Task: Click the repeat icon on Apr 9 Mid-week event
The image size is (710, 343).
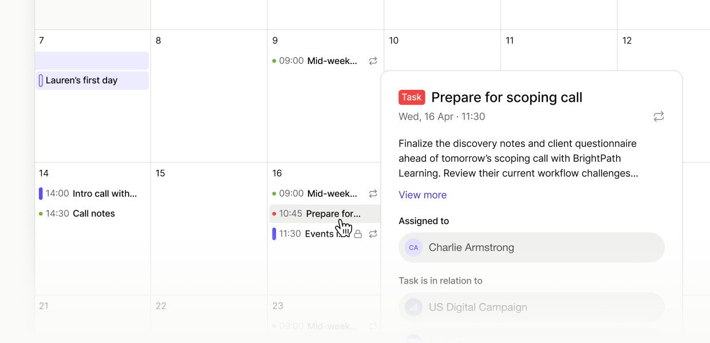Action: click(373, 61)
